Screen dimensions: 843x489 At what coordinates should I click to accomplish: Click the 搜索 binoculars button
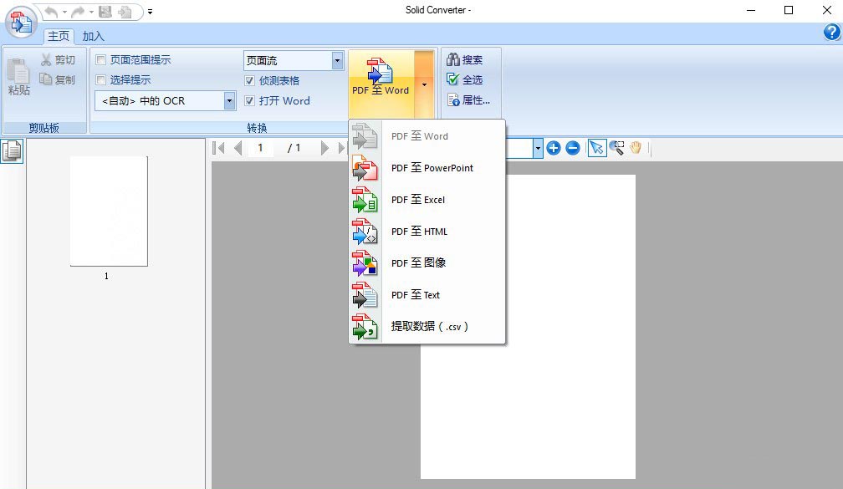[x=464, y=59]
